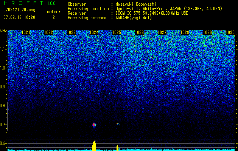Click the 1024 time marker
Viewport: 238px width, 151px height.
94,32
